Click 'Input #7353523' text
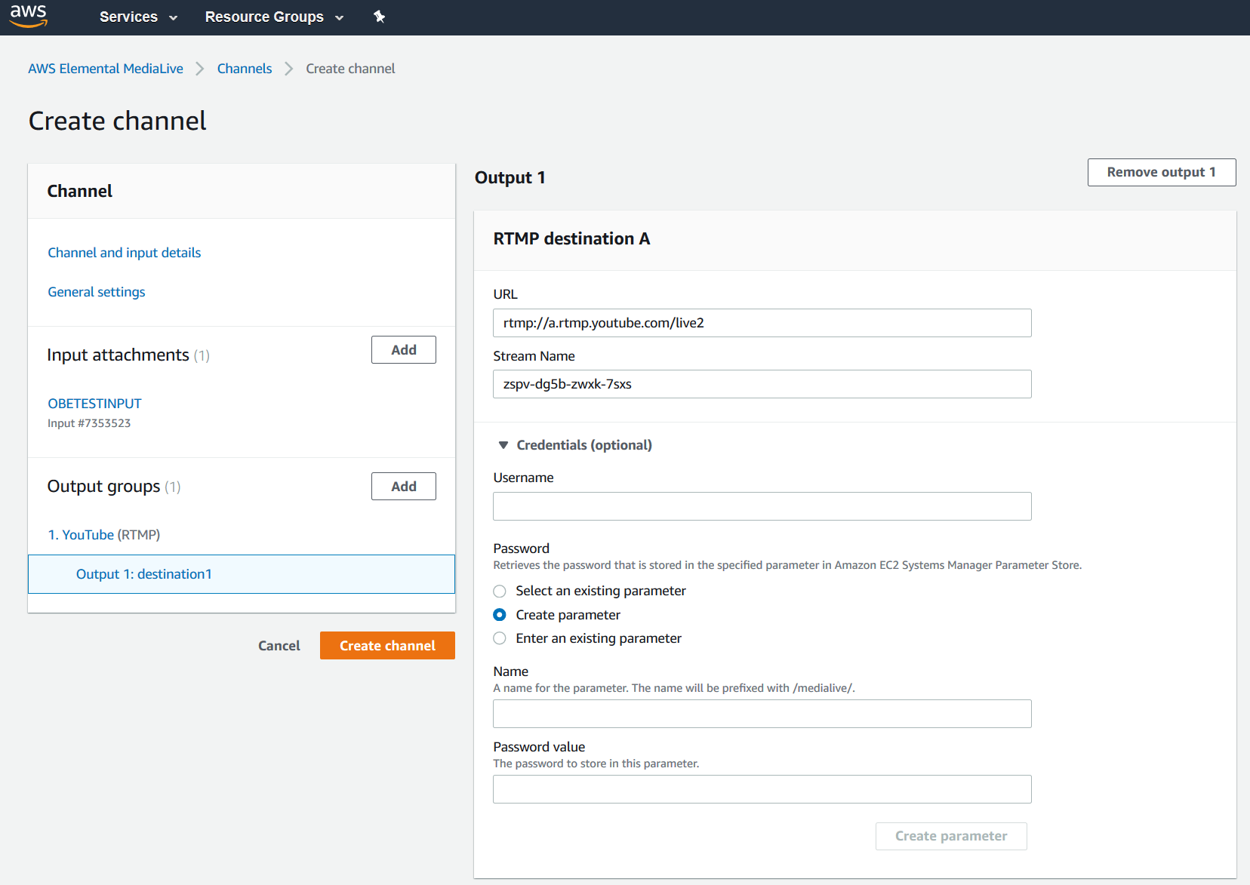 pos(89,423)
